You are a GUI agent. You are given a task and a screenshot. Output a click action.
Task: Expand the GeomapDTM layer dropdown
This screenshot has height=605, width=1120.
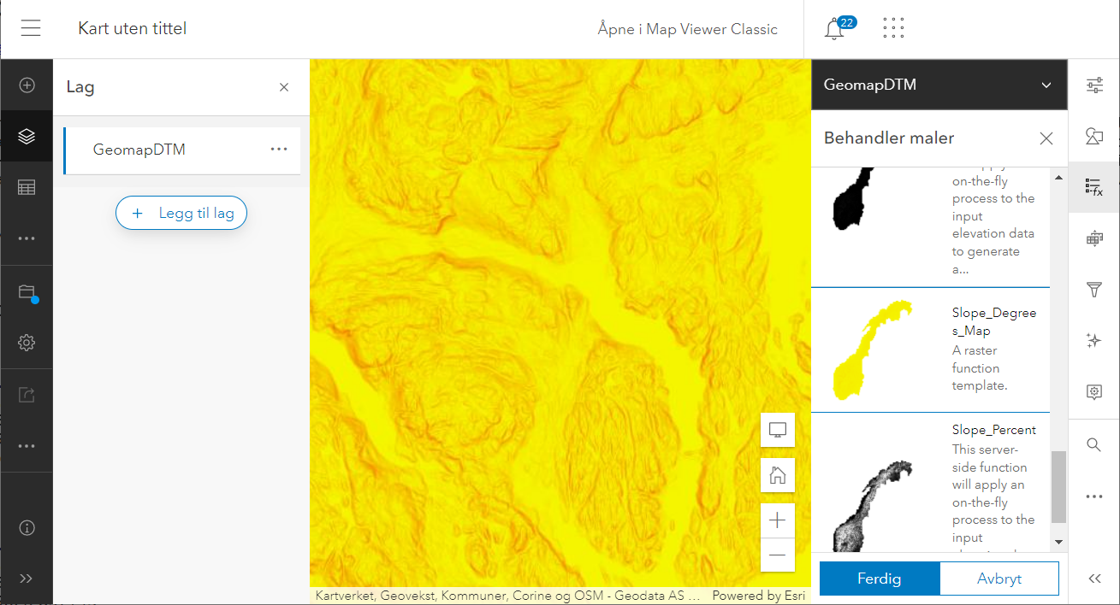pos(1046,85)
